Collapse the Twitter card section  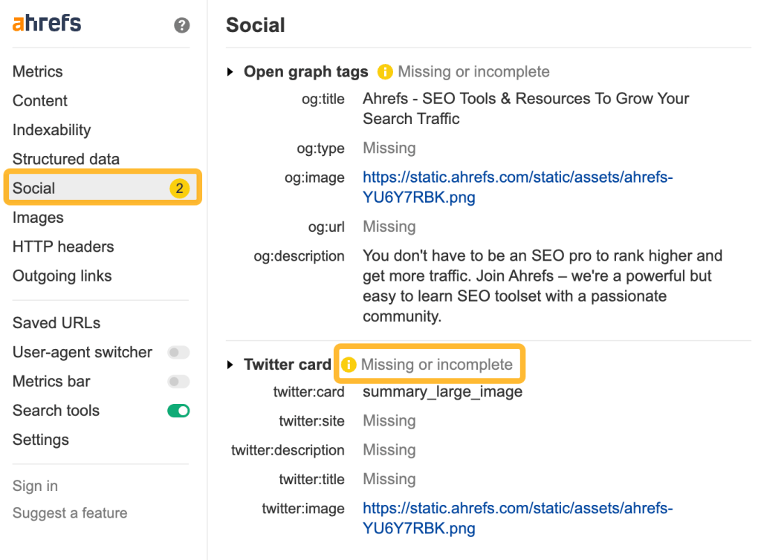click(x=230, y=364)
